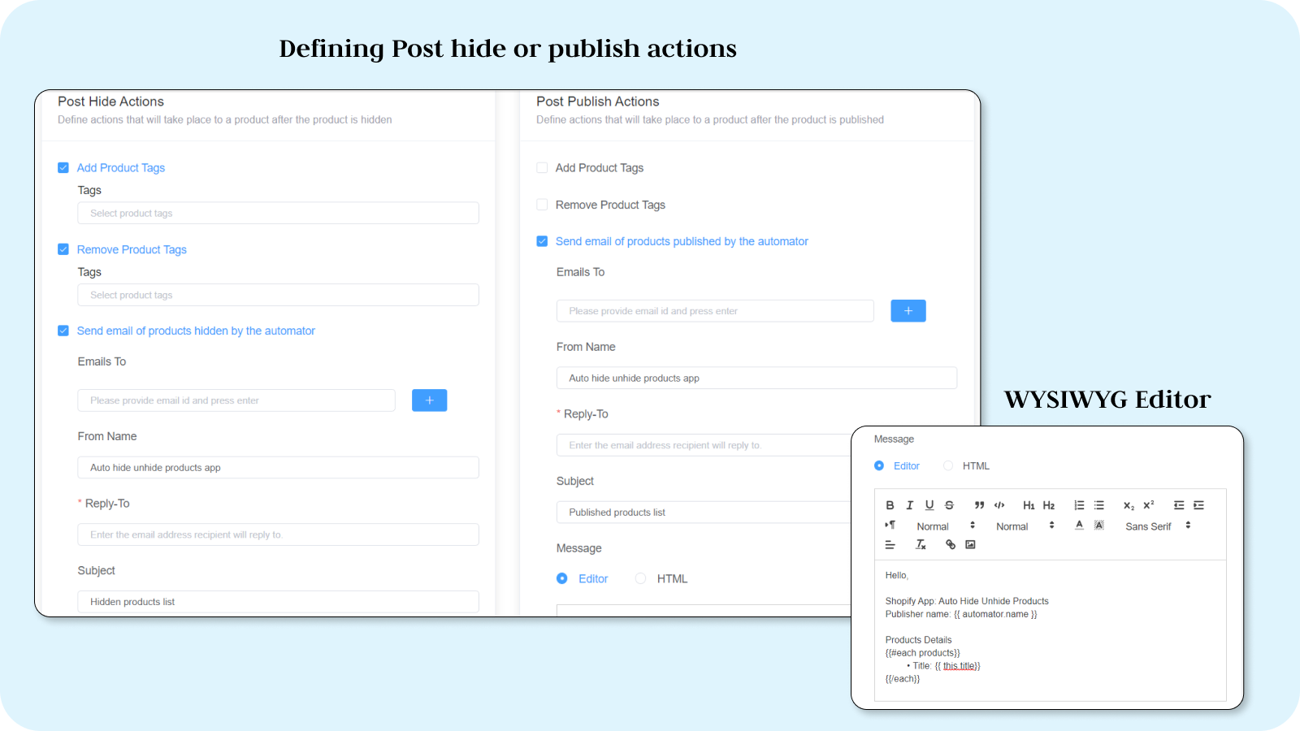Select the HTML option in WYSIWYG editor

(x=948, y=465)
